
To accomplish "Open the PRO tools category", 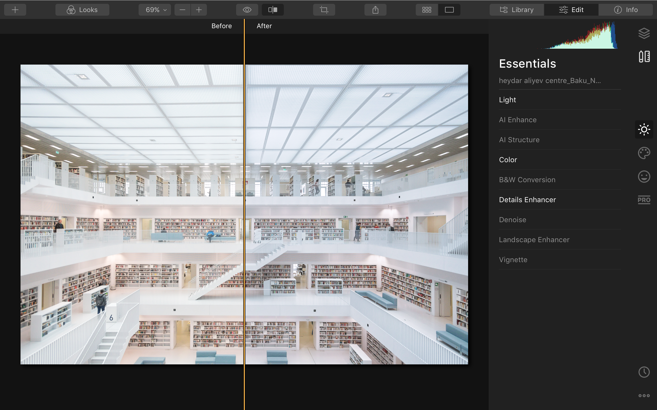I will tap(644, 200).
